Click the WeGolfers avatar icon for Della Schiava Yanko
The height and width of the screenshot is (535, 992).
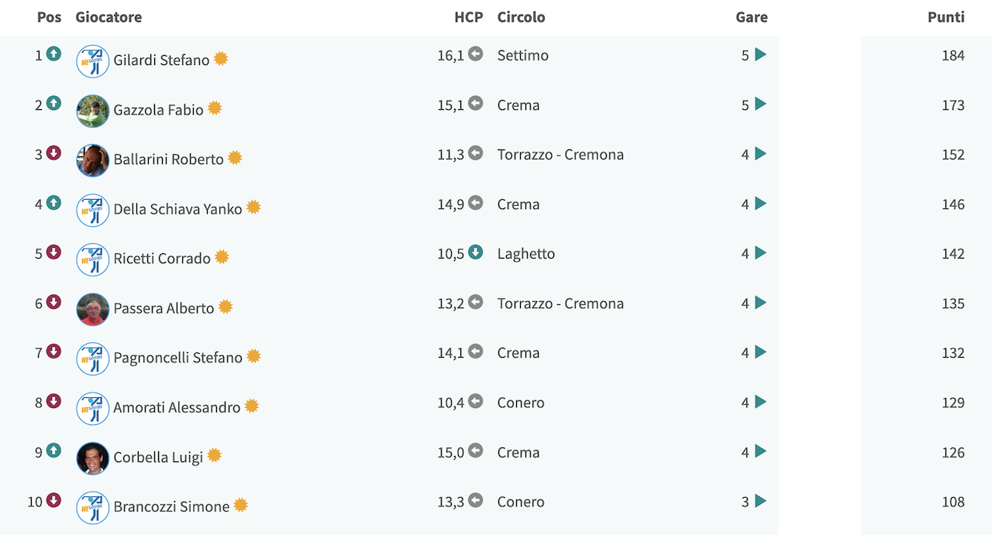coord(93,210)
